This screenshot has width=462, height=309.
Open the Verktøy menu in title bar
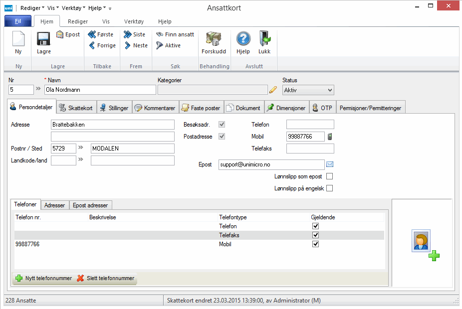(x=73, y=8)
